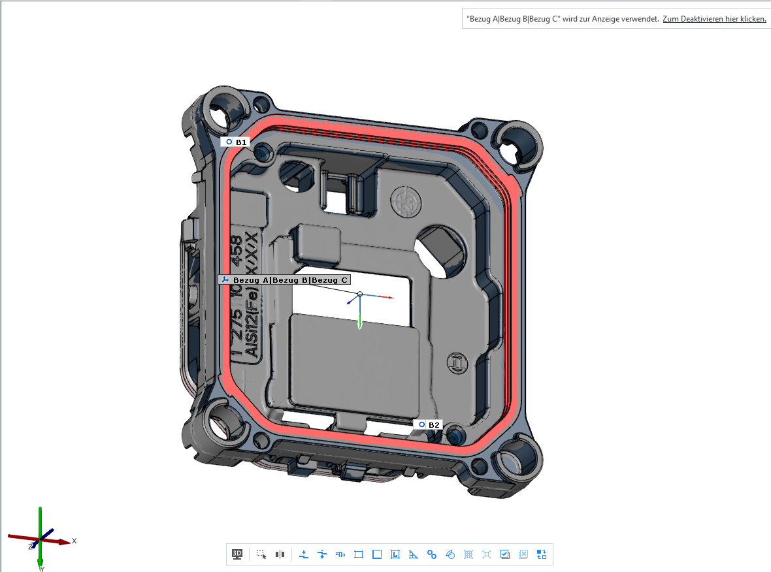Click the split view clipping icon
Image resolution: width=771 pixels, height=572 pixels.
(x=280, y=554)
